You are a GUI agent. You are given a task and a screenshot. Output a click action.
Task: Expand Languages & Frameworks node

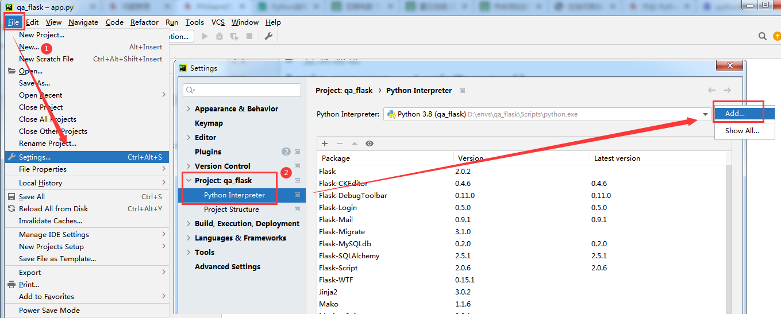tap(188, 238)
